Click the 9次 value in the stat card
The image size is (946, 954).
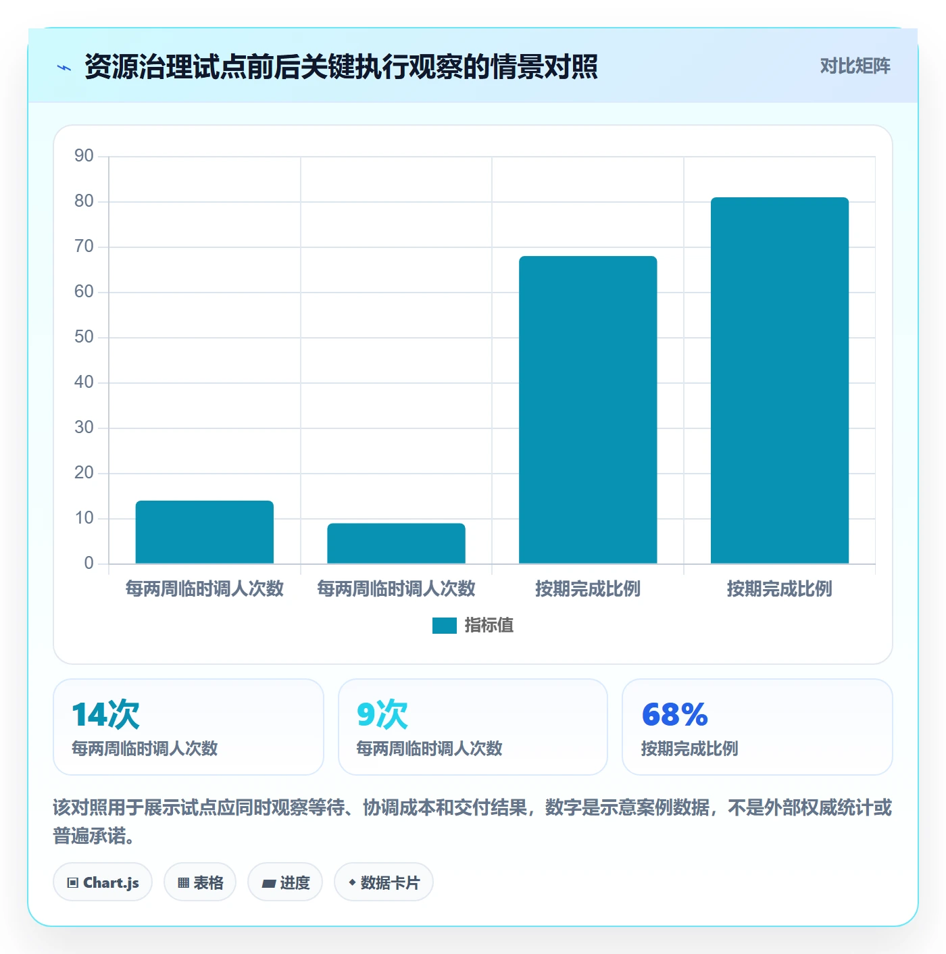[x=382, y=714]
